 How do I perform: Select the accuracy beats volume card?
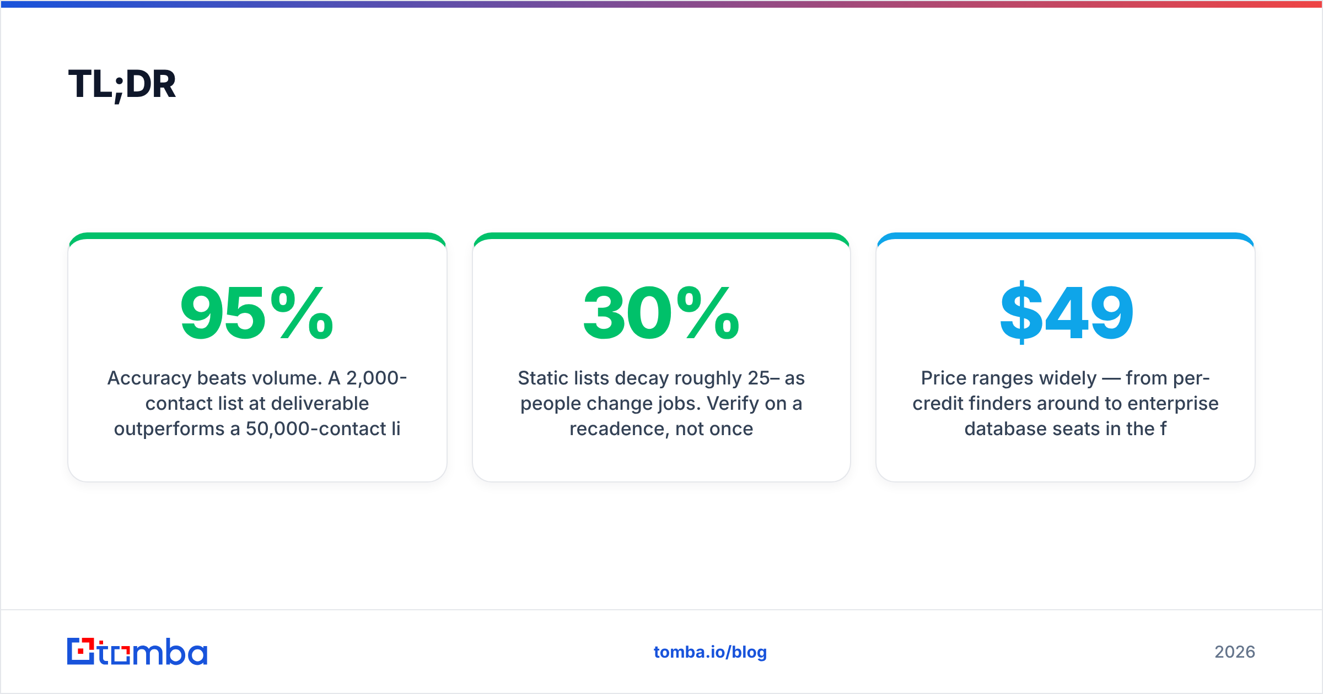pyautogui.click(x=257, y=357)
